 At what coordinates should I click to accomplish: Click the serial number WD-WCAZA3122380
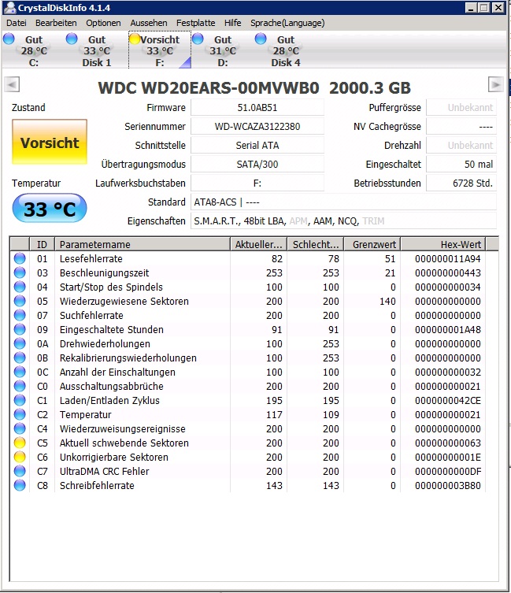(x=257, y=126)
